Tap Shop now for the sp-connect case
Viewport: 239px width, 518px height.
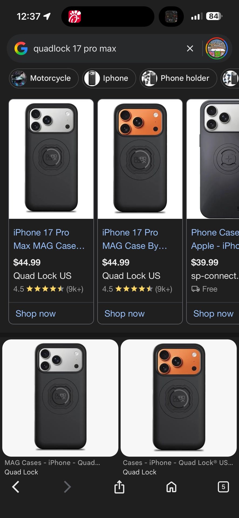point(213,313)
